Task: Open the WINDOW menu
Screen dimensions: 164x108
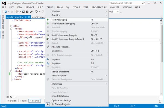Action: 127,7
